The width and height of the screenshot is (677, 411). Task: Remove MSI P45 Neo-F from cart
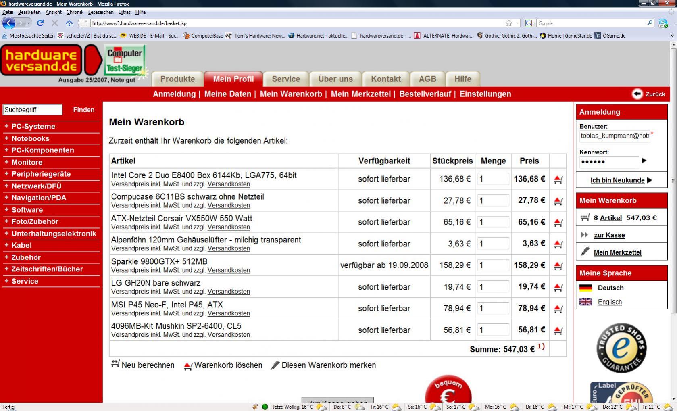click(x=558, y=309)
